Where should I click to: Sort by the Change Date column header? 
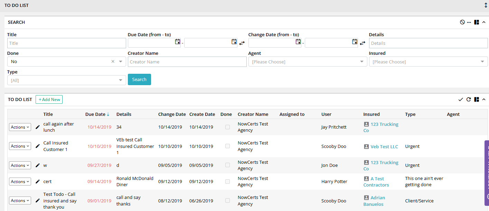pyautogui.click(x=172, y=114)
